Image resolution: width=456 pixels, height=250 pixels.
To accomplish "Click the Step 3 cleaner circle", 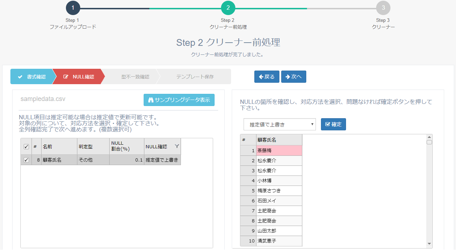I will tap(383, 8).
